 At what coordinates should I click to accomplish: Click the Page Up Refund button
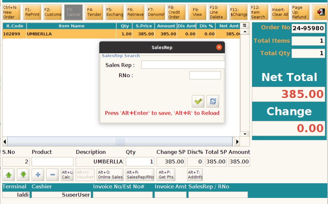[300, 12]
